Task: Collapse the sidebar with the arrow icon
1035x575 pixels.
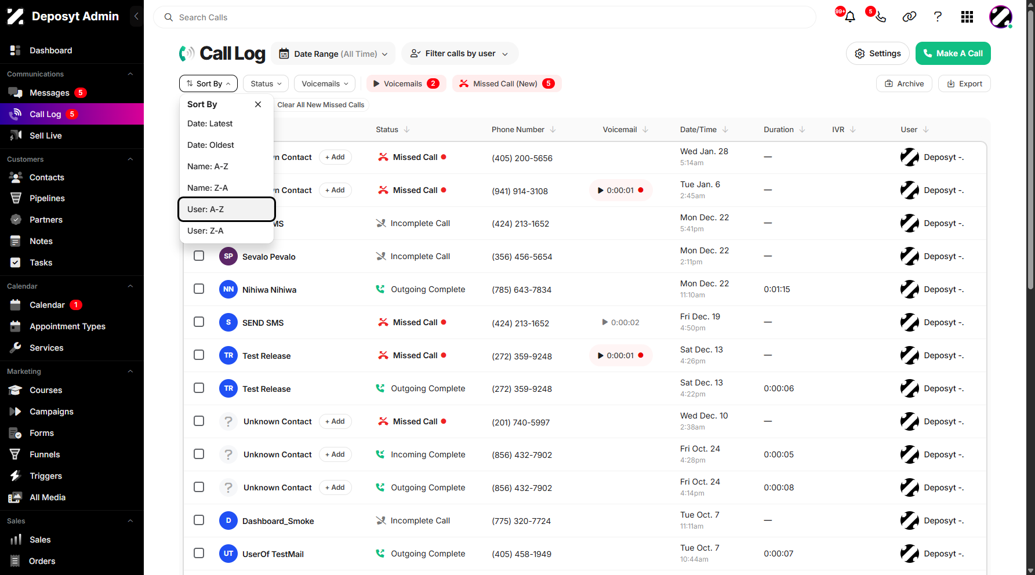Action: click(x=136, y=16)
